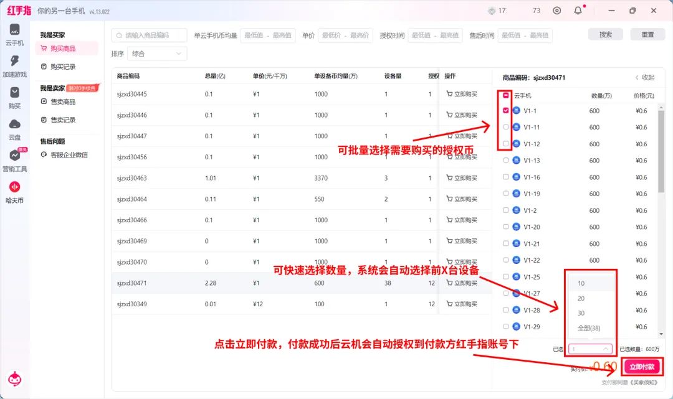673x399 pixels.
Task: Click the robot assistant icon at sidebar bottom
Action: (14, 379)
